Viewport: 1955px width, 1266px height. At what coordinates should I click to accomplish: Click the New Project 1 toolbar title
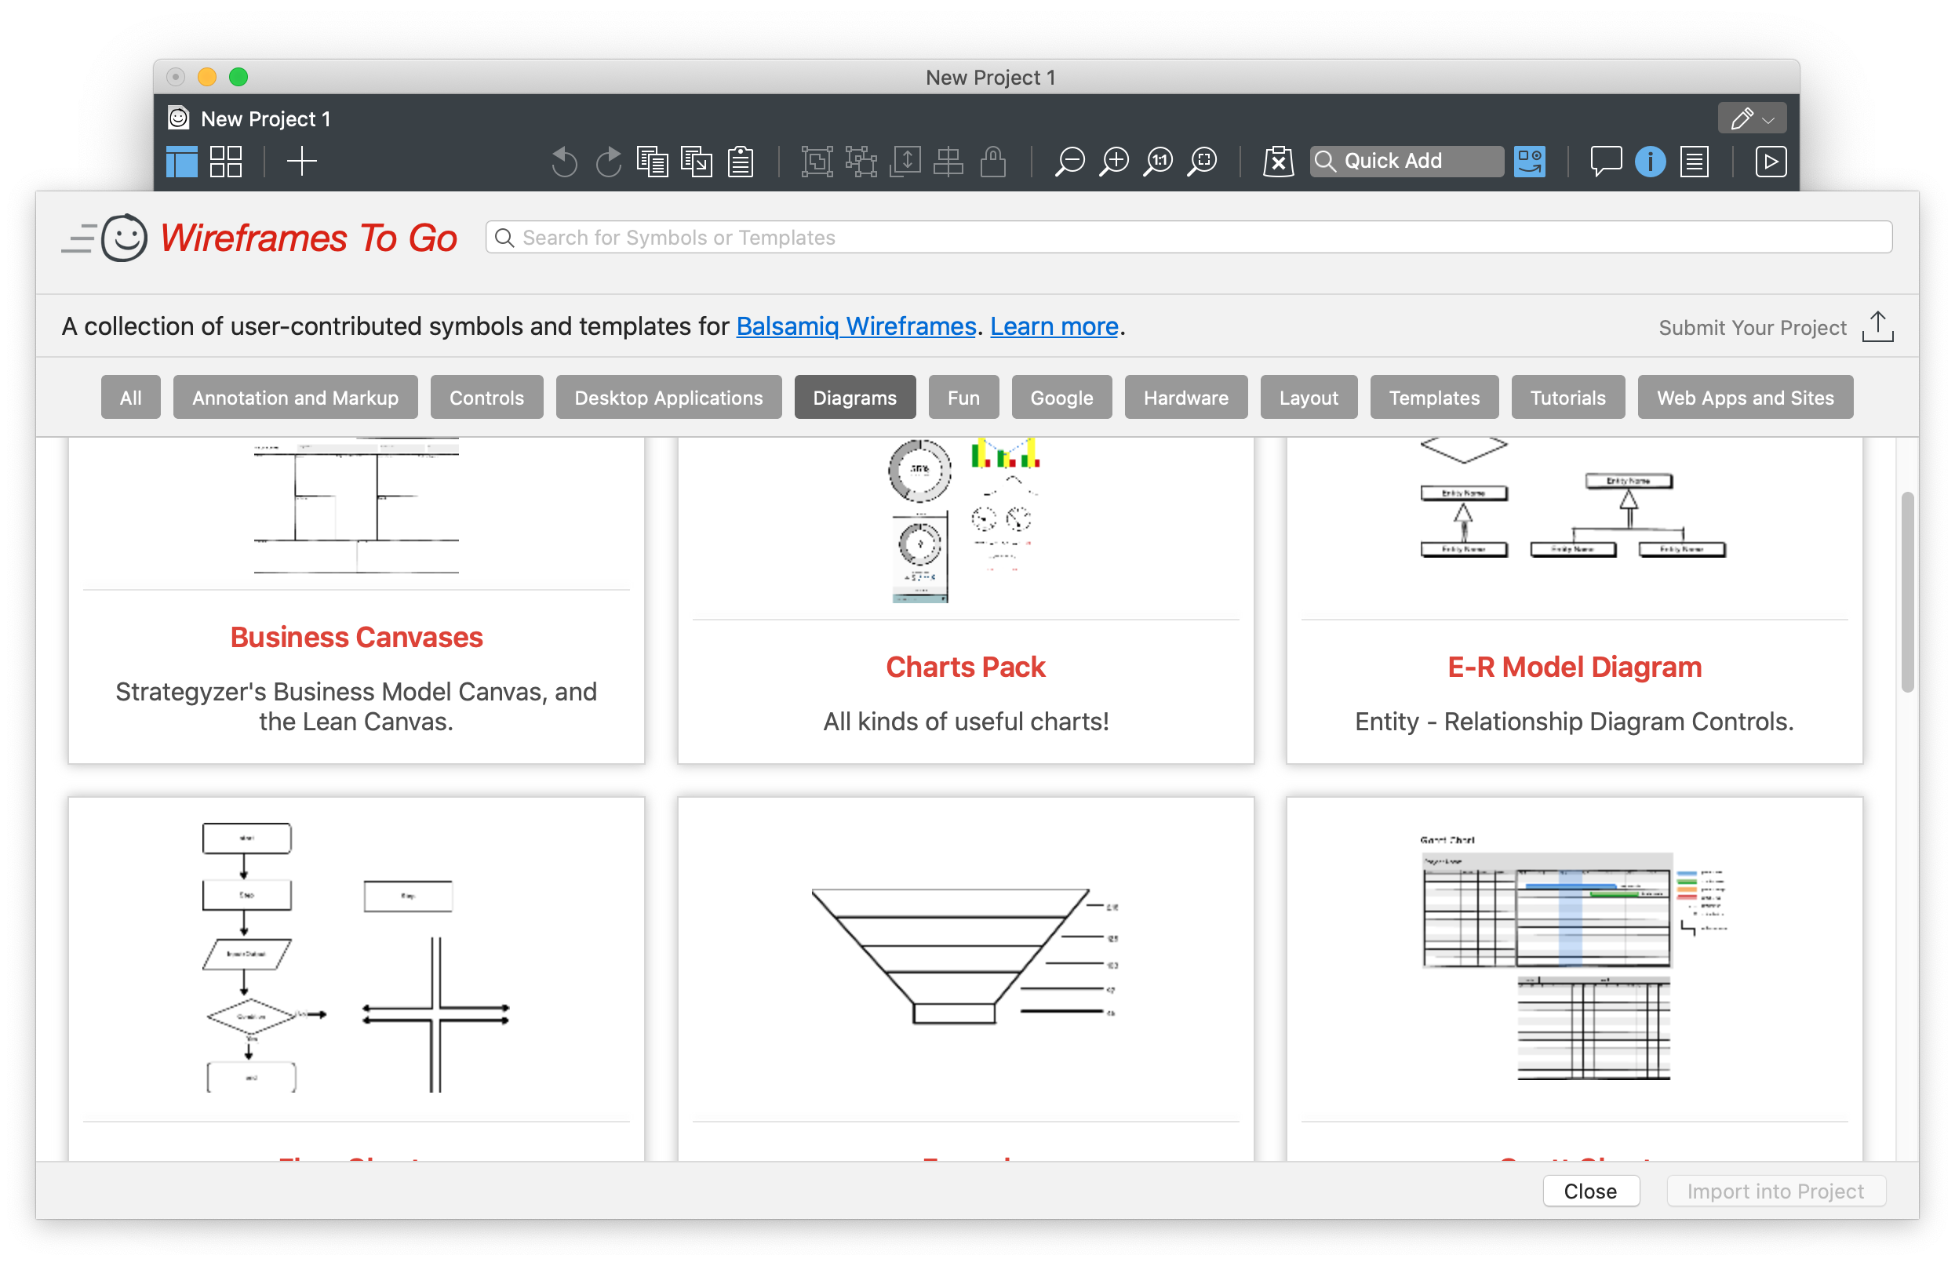tap(265, 118)
